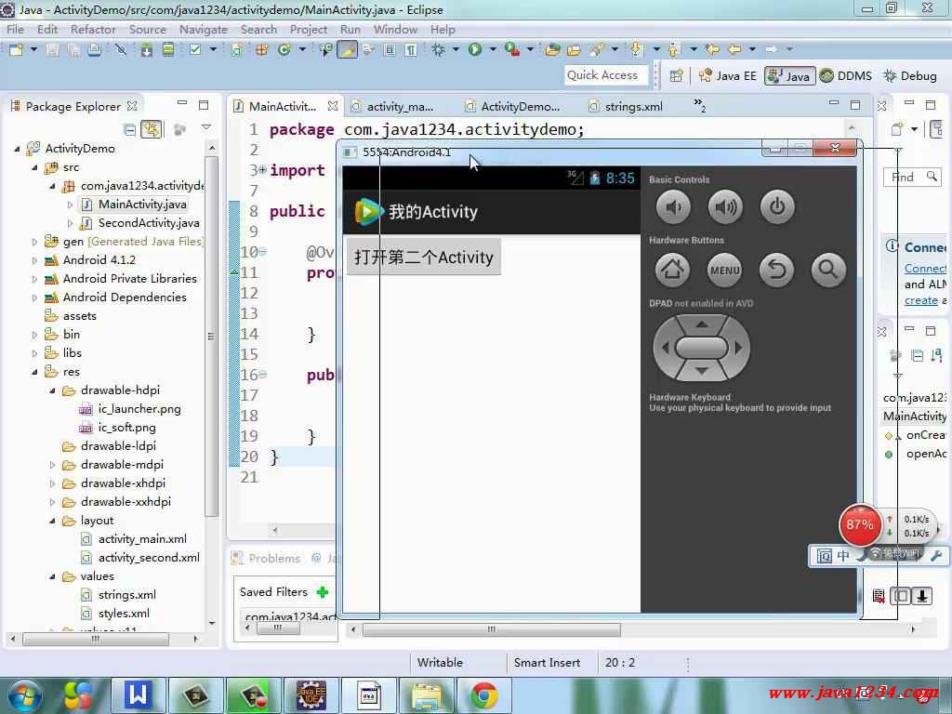The height and width of the screenshot is (714, 952).
Task: Click the Last Edit Location toolbar icon
Action: coord(713,49)
